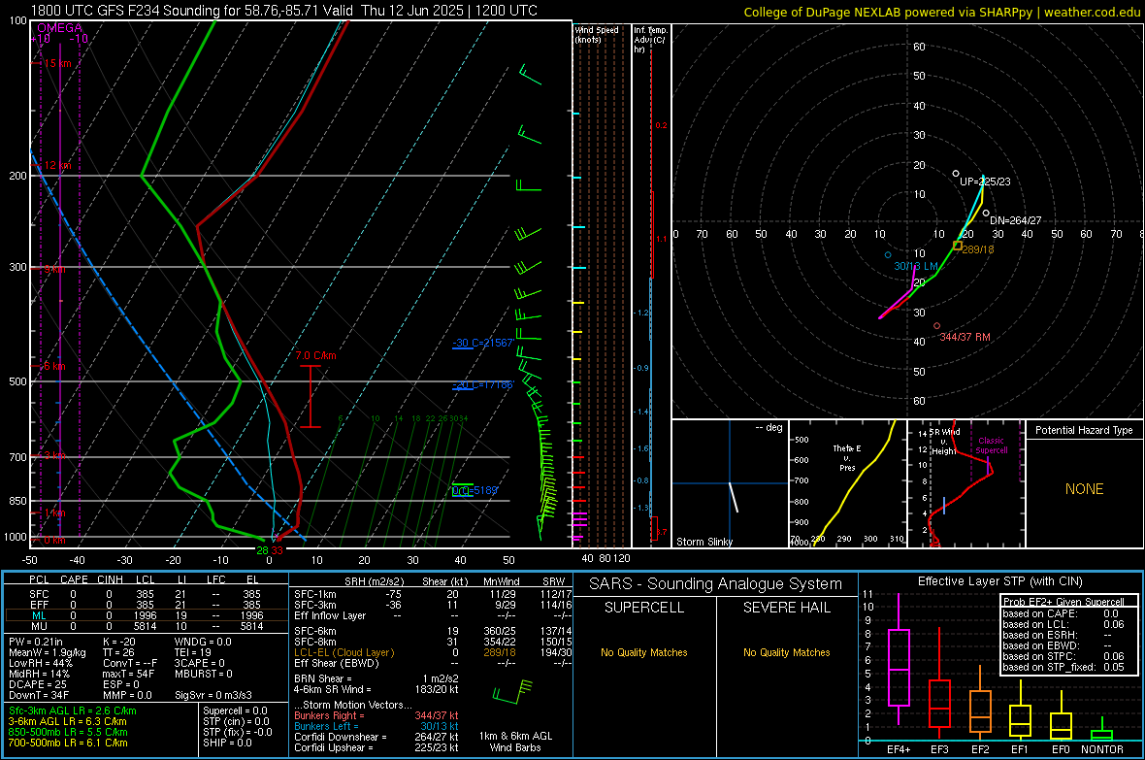Click the Corfidi Downshear = 264/27 kt line

pyautogui.click(x=376, y=738)
